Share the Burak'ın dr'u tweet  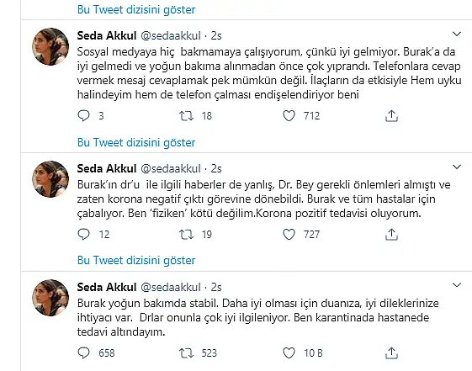coord(391,235)
